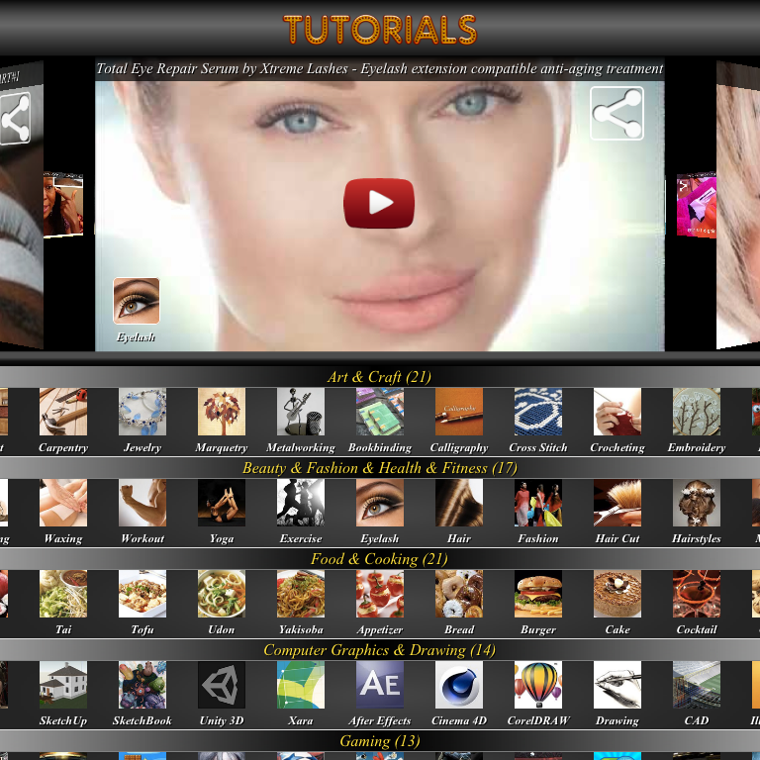Click the share icon on the main video
The image size is (760, 760).
(x=617, y=114)
